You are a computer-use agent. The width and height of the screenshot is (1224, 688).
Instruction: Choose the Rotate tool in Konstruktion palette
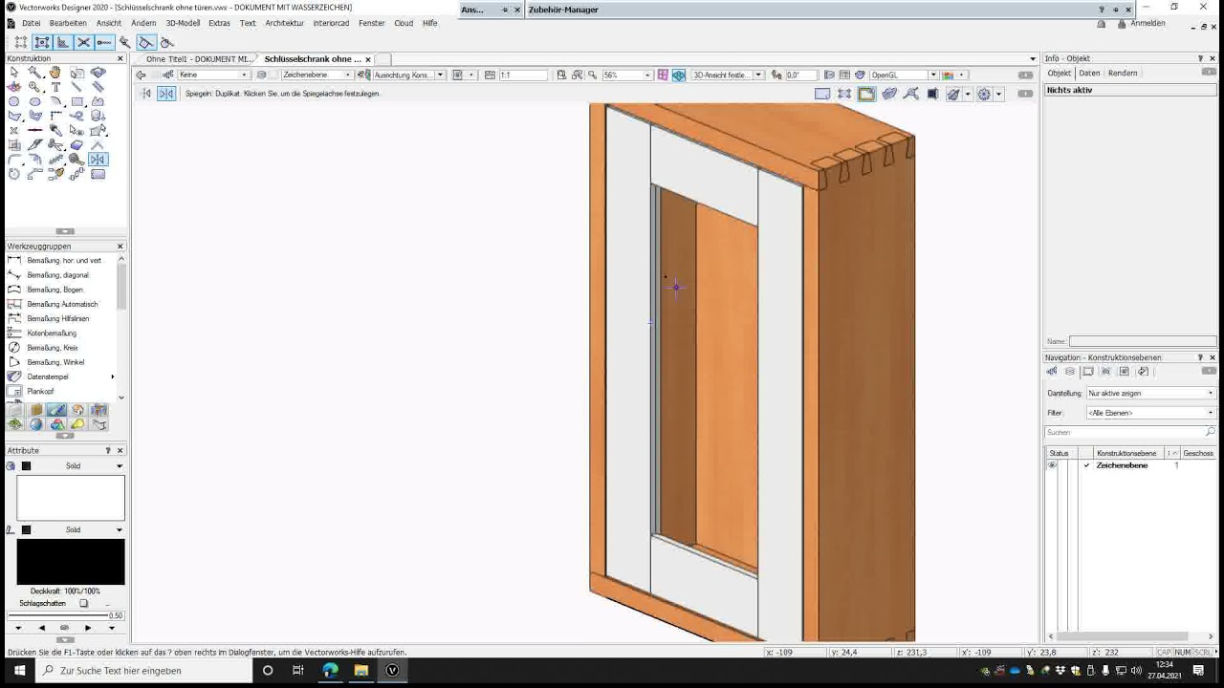coord(13,174)
